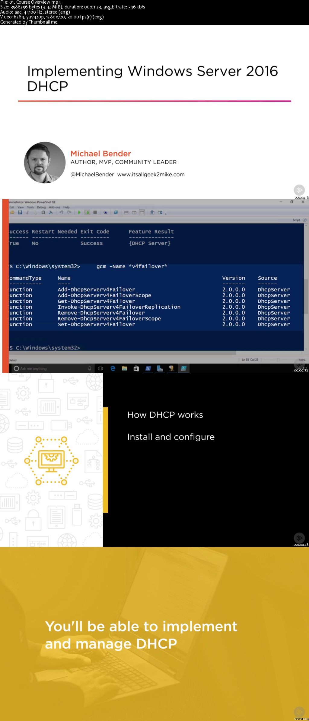
Task: Click the 'Ln 55 Col 25' status indicator
Action: (250, 359)
